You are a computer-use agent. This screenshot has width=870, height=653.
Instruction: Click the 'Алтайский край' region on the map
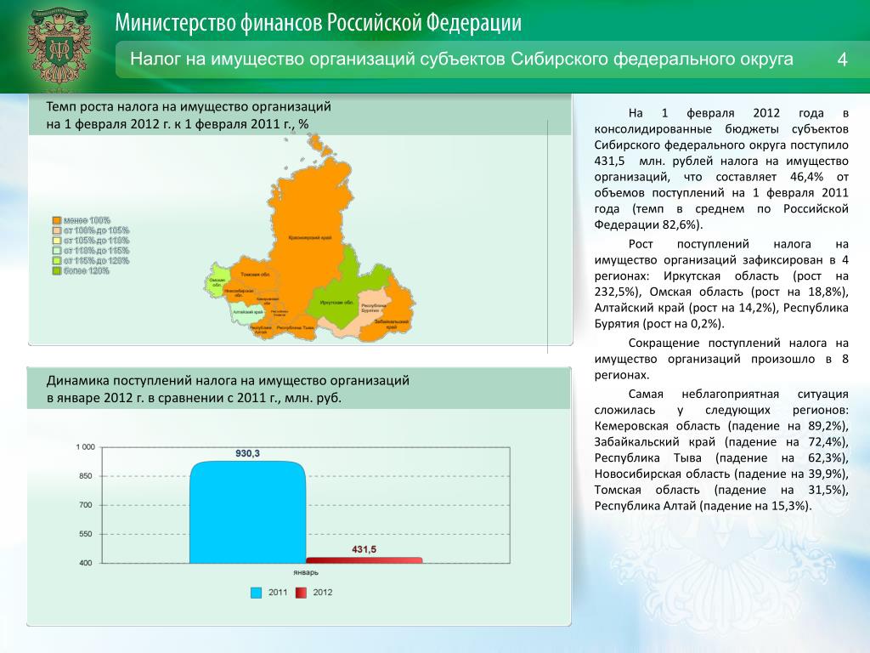click(x=247, y=312)
